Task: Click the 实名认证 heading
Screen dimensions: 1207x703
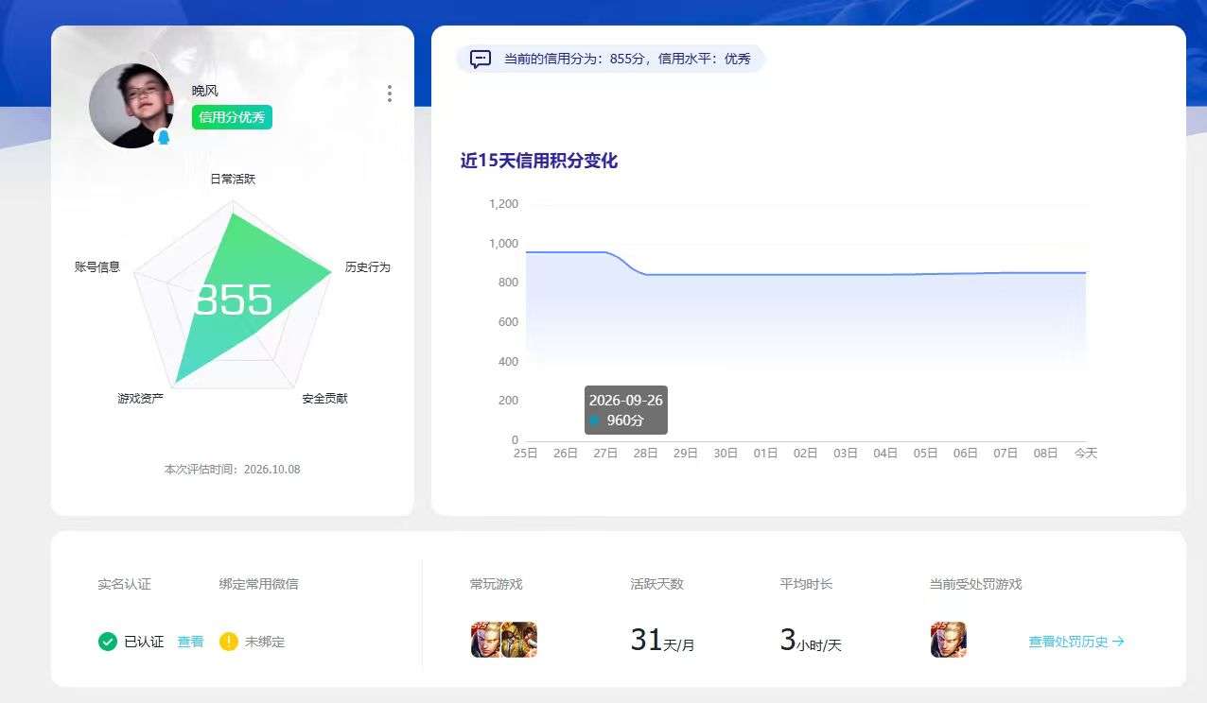Action: click(124, 584)
